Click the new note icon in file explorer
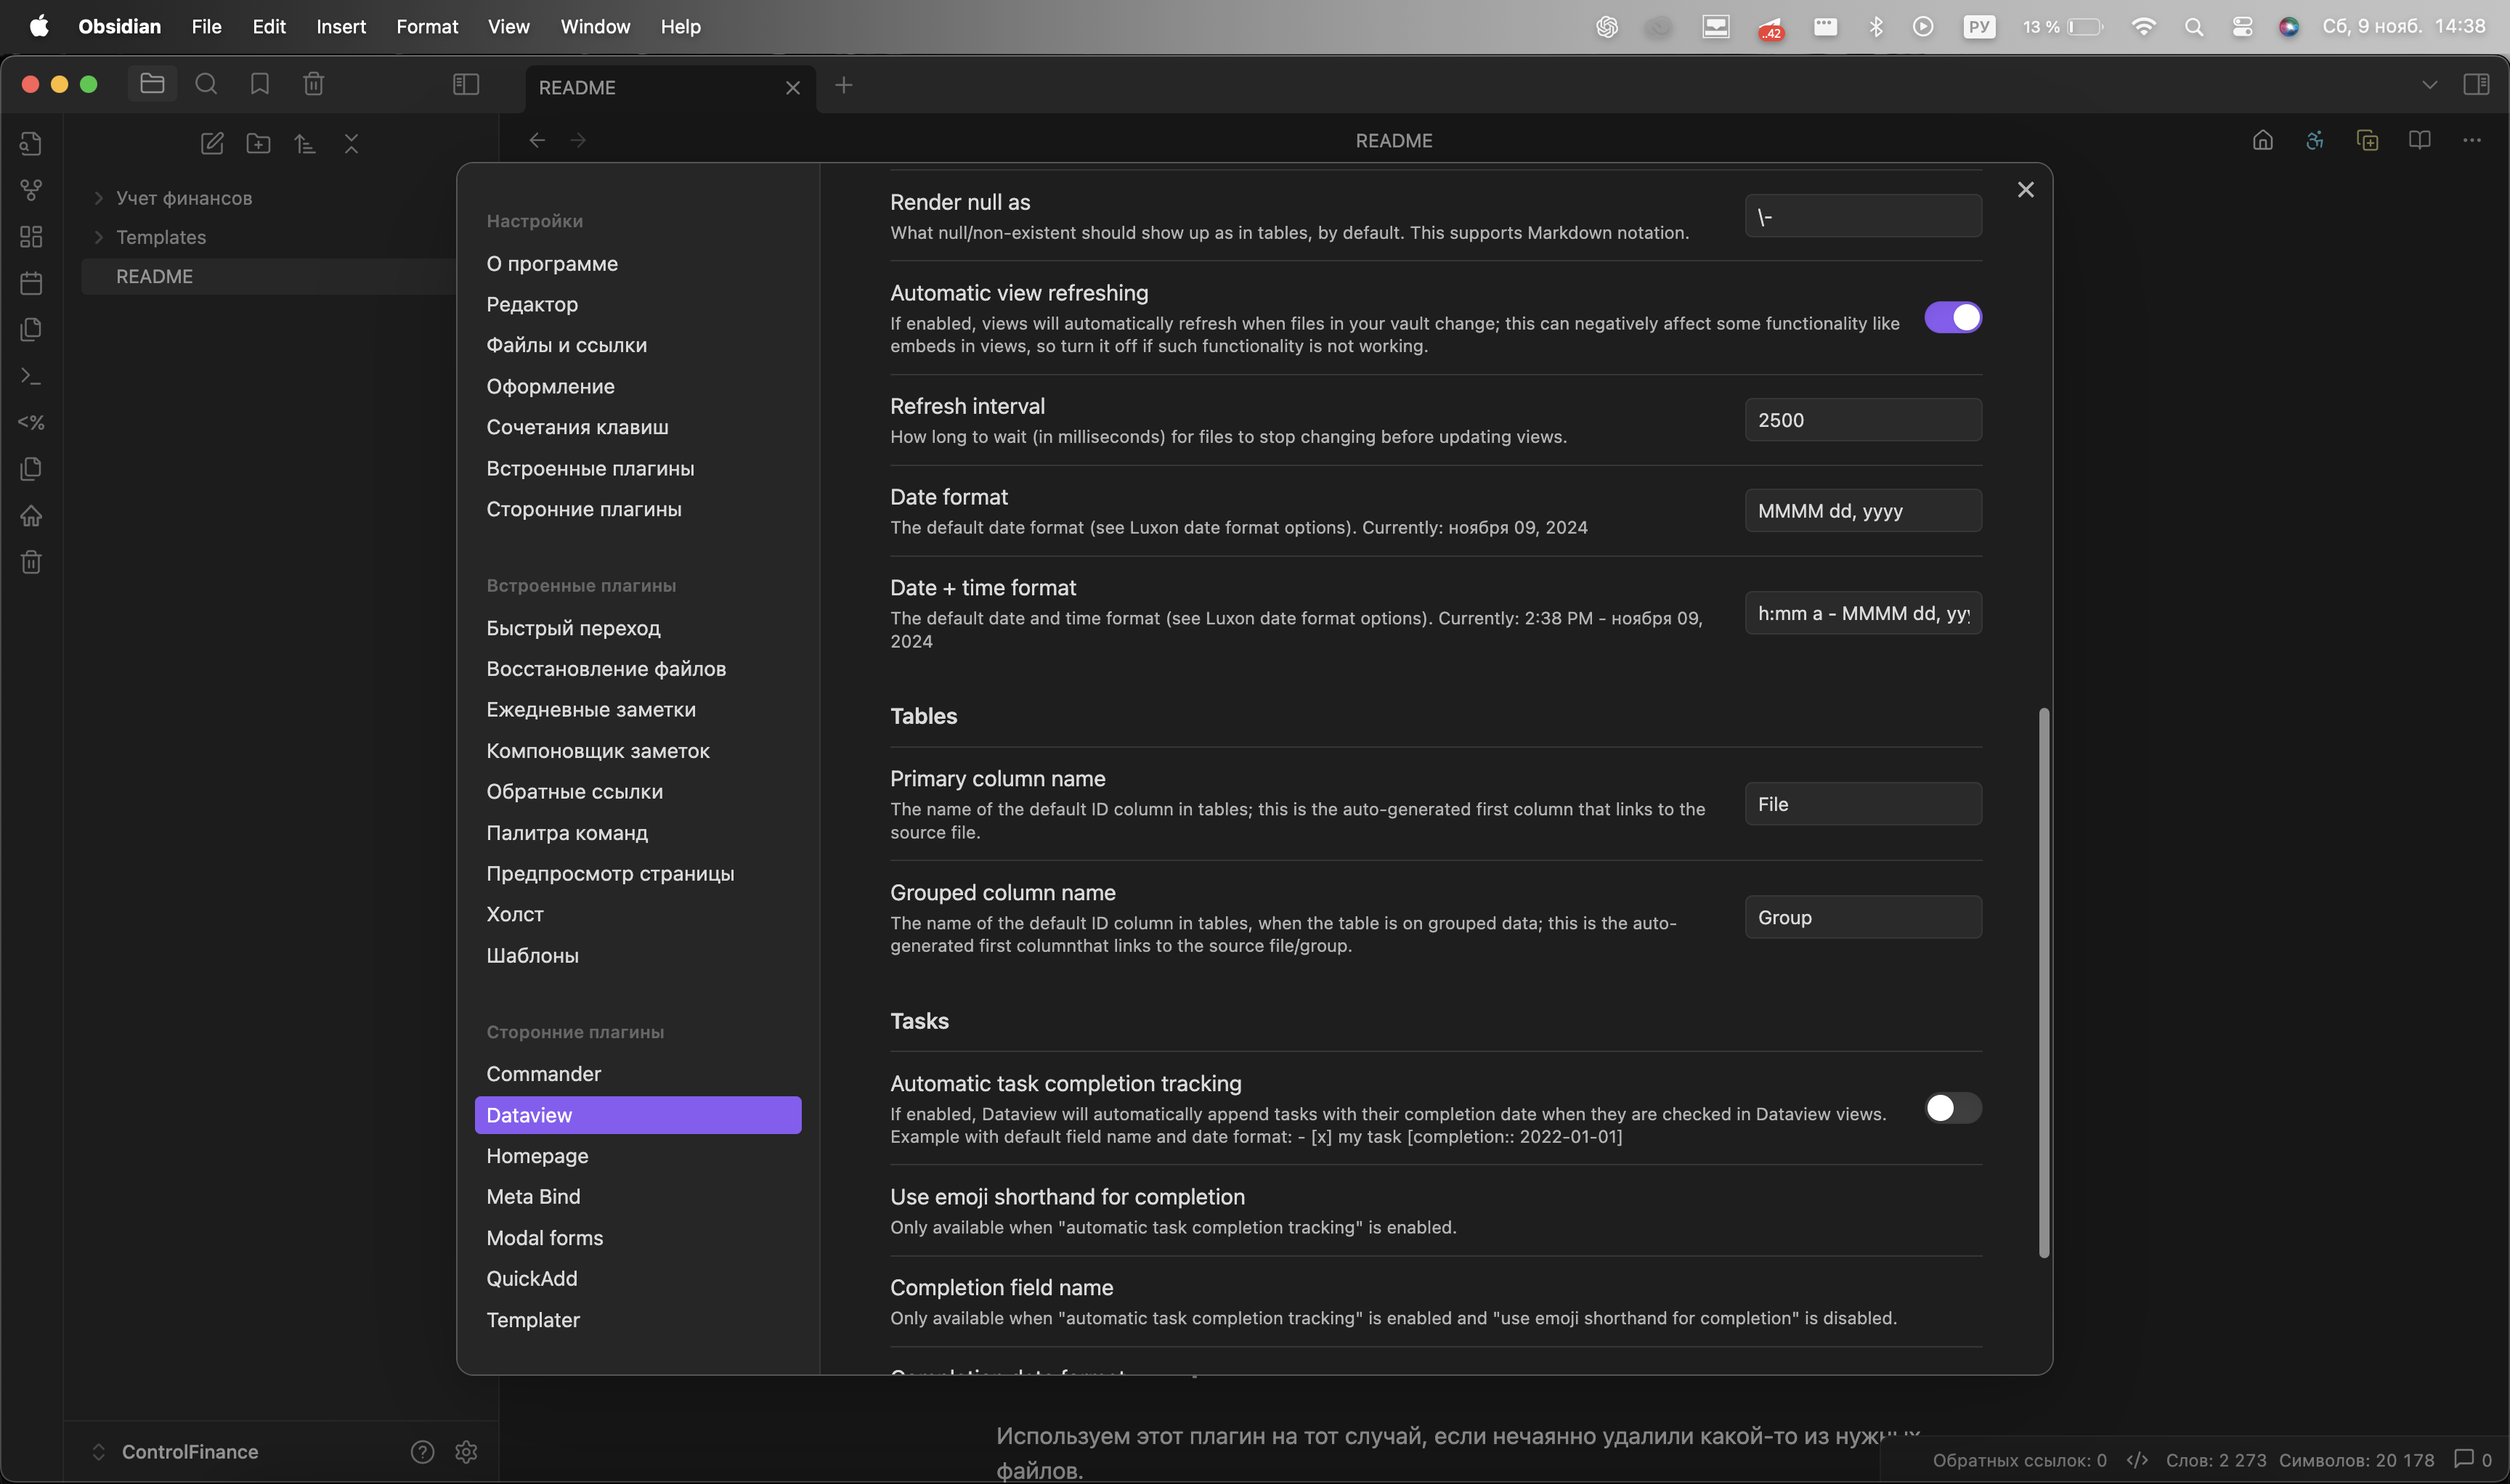 click(x=212, y=144)
